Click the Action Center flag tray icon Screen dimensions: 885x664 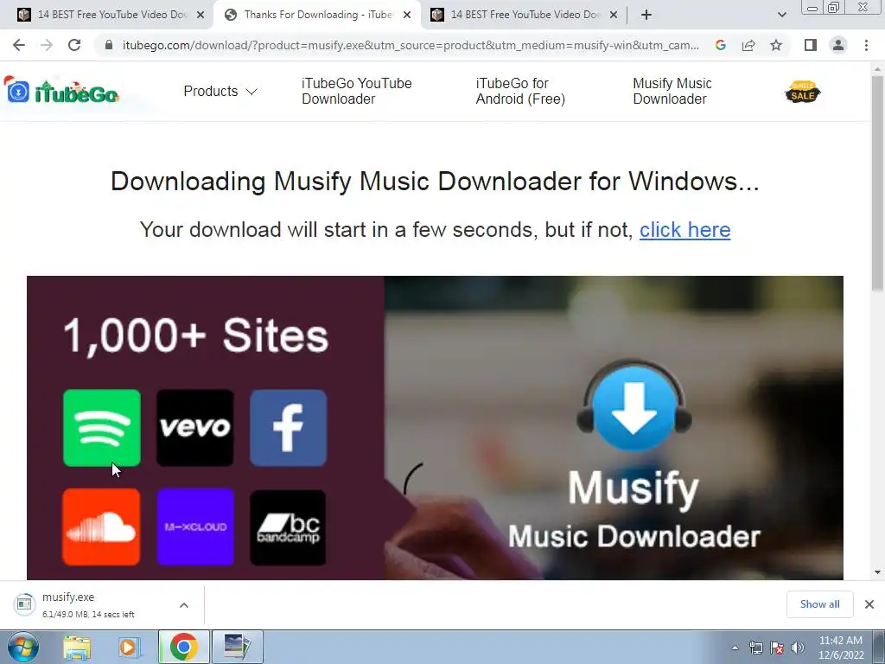(x=777, y=648)
